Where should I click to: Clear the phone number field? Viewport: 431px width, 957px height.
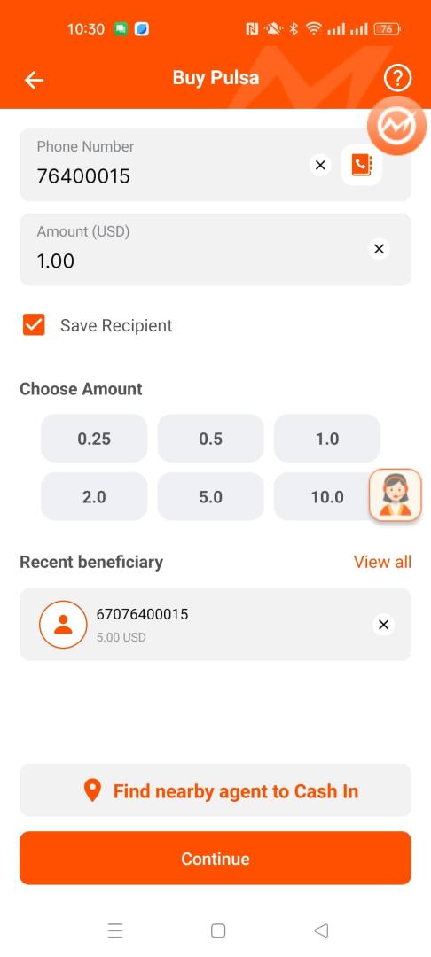(320, 165)
